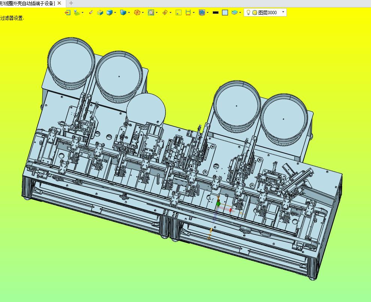Image resolution: width=371 pixels, height=302 pixels.
Task: Select the red dimension measurement icon
Action: pyautogui.click(x=188, y=12)
